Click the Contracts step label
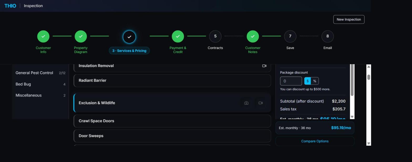 [215, 48]
